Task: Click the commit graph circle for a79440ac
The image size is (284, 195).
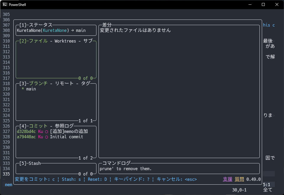Action: coord(46,137)
